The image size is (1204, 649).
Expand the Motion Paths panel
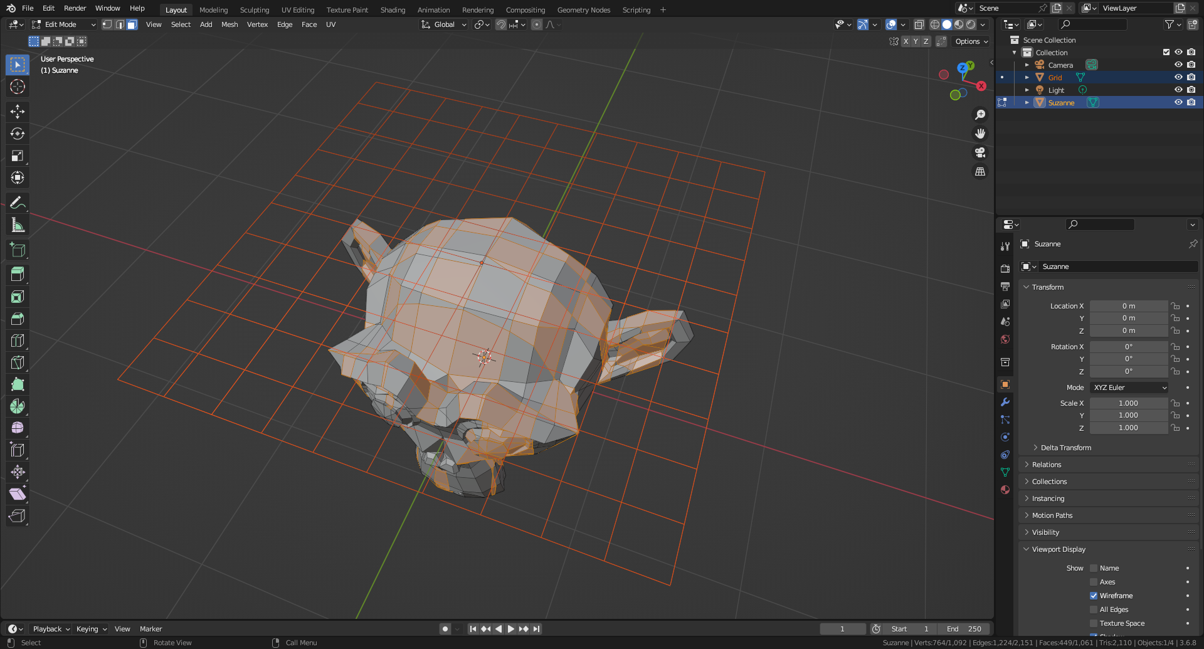pos(1052,515)
